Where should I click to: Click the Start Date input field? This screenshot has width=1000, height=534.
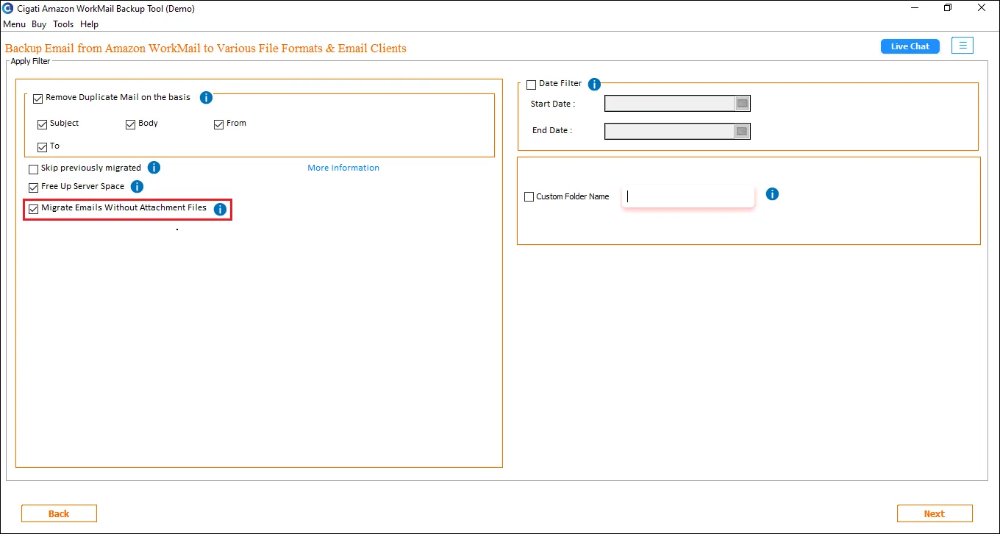point(669,104)
